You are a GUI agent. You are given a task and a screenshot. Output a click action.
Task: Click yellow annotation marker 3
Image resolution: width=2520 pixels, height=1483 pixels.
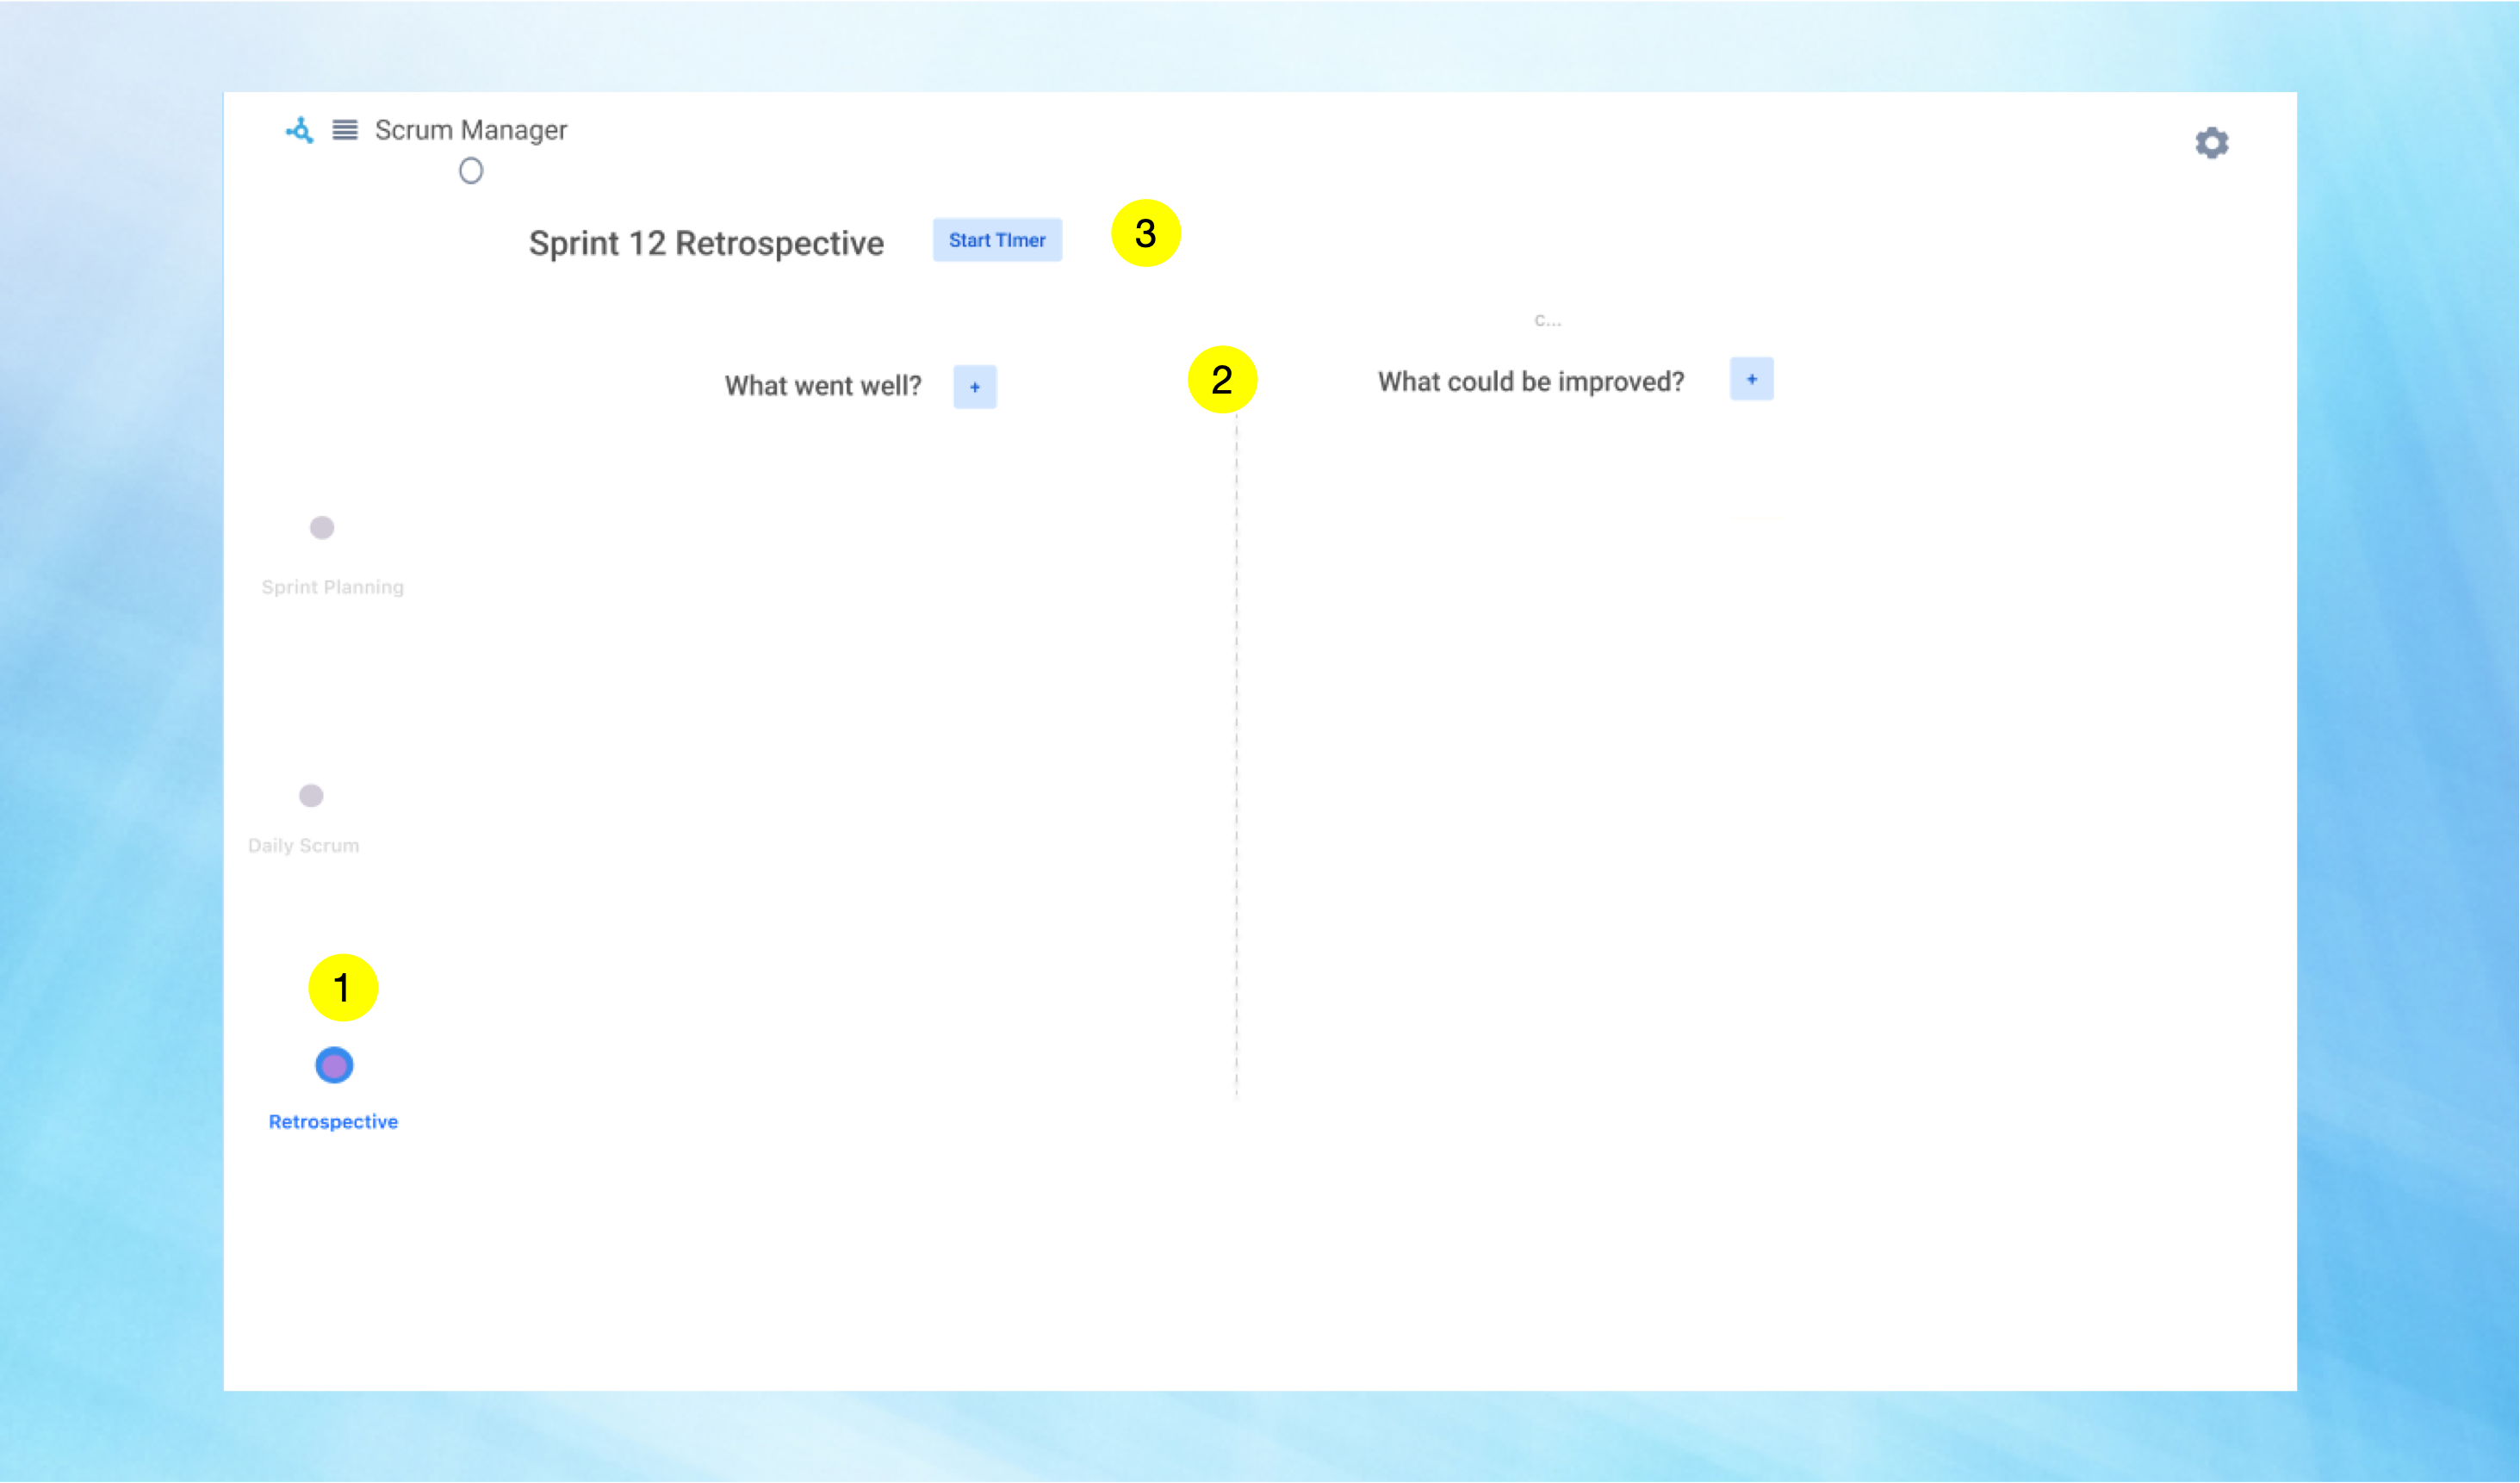coord(1146,234)
